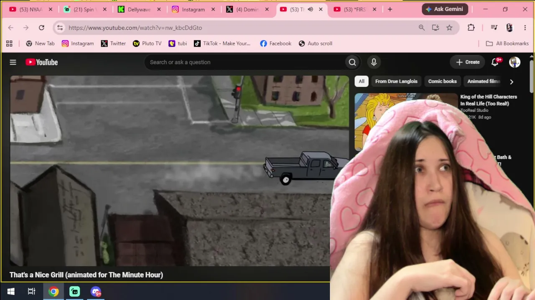Open Windows Start menu
This screenshot has height=300, width=535.
[x=11, y=292]
